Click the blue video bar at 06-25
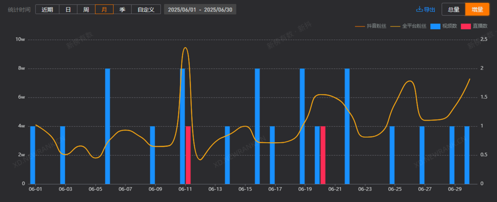The height and width of the screenshot is (202, 497). 392,155
